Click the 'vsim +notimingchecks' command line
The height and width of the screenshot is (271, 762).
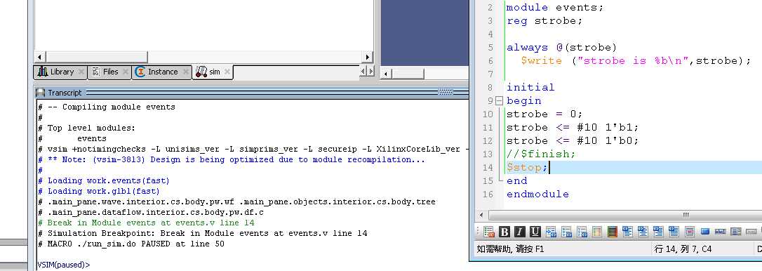[x=253, y=150]
